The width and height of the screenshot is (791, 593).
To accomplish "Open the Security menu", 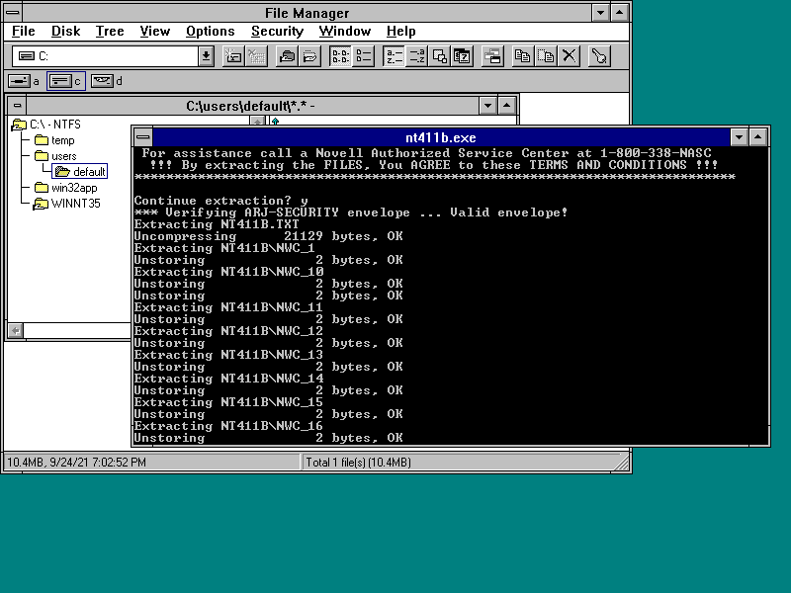I will tap(278, 32).
